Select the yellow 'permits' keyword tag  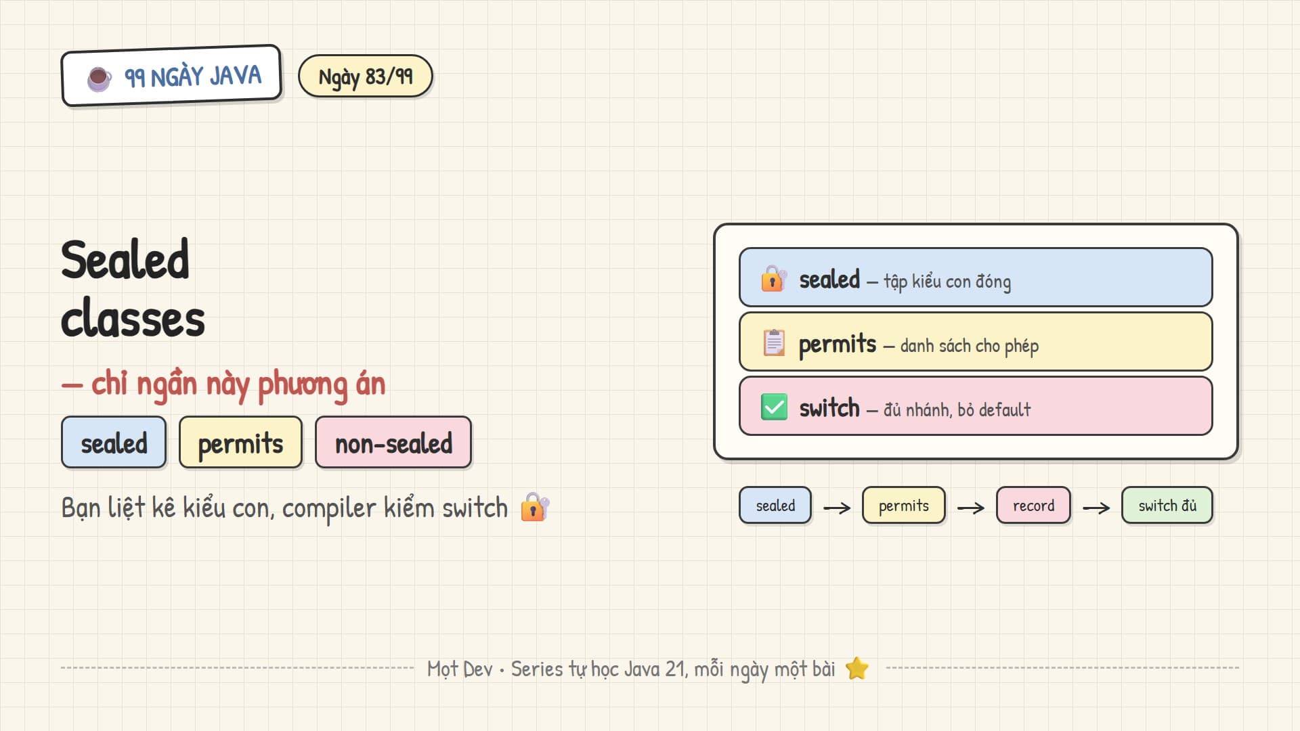[240, 443]
